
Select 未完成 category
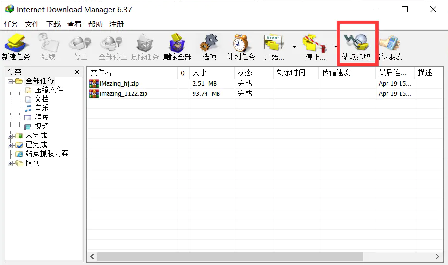pos(36,135)
